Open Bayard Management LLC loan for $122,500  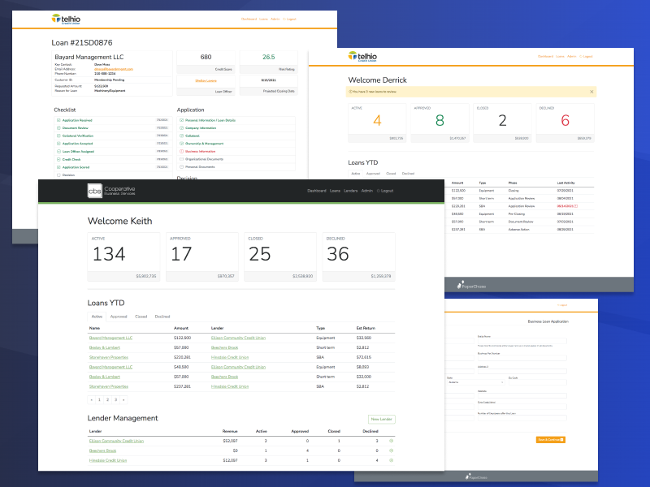[110, 338]
